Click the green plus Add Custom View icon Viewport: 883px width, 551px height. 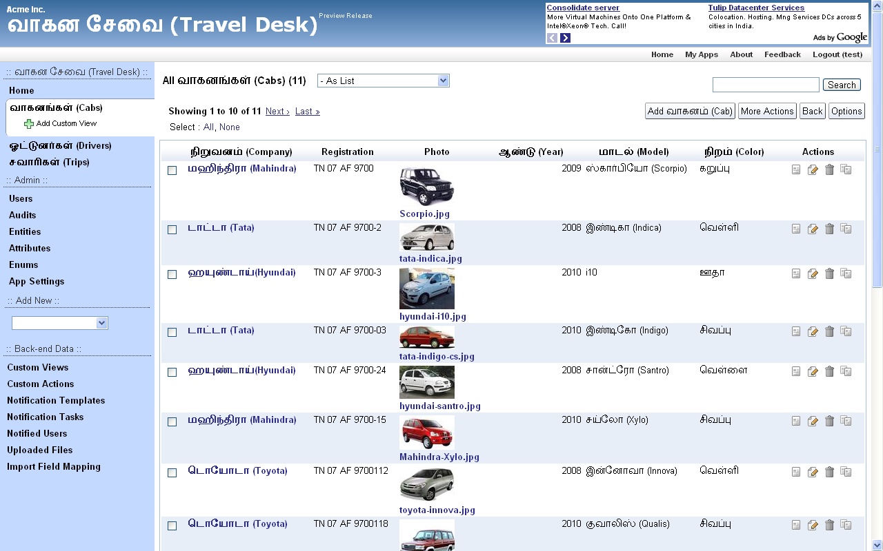[x=28, y=124]
